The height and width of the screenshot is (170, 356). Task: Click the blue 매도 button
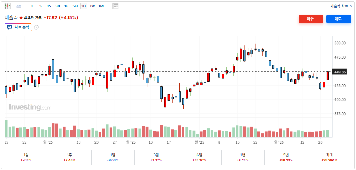tap(339, 19)
